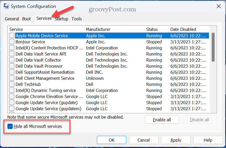Confirm with the OK button

(112, 140)
